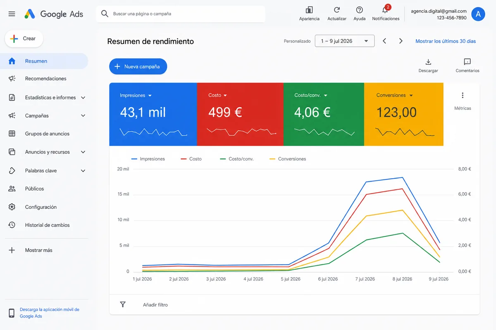Expand the Estadísticas e informes chevron
This screenshot has height=330, width=496.
click(x=83, y=98)
